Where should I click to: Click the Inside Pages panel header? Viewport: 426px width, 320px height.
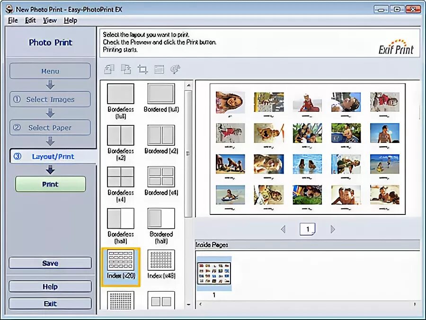308,245
